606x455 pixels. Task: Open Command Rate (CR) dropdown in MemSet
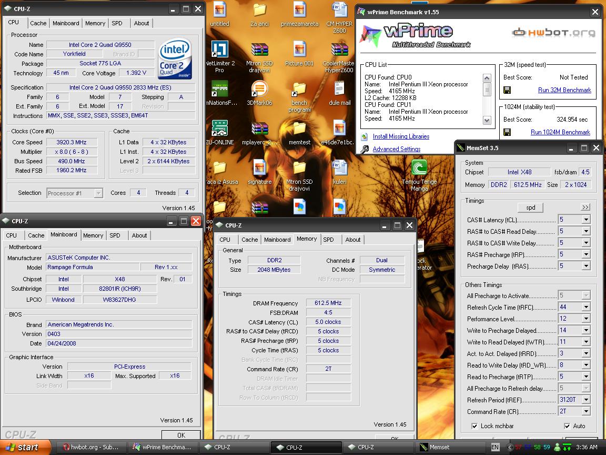(586, 411)
